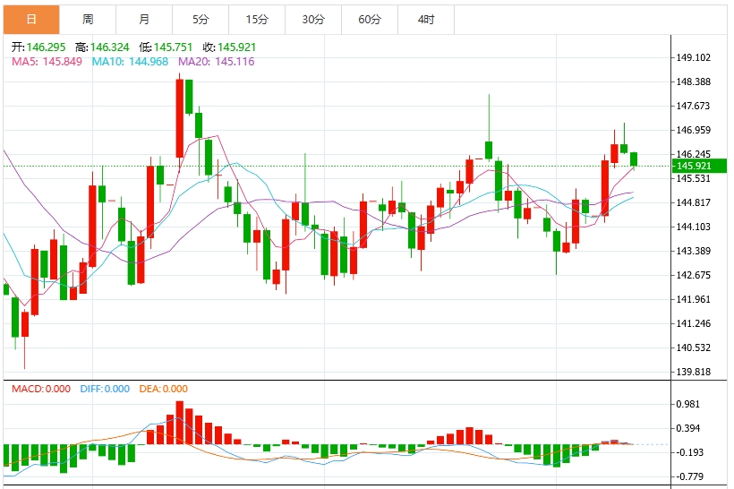Click the MA10: 144.968 label

(x=130, y=62)
